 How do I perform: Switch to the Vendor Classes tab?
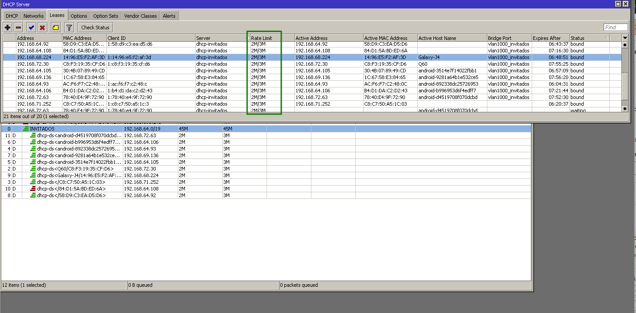coord(141,15)
